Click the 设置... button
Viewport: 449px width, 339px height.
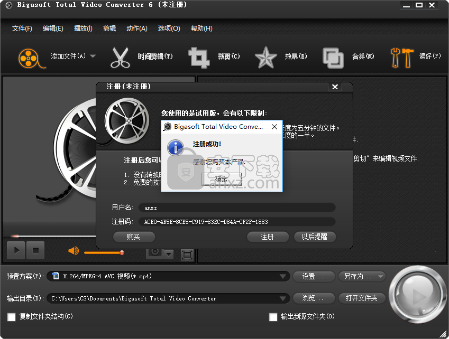click(314, 276)
